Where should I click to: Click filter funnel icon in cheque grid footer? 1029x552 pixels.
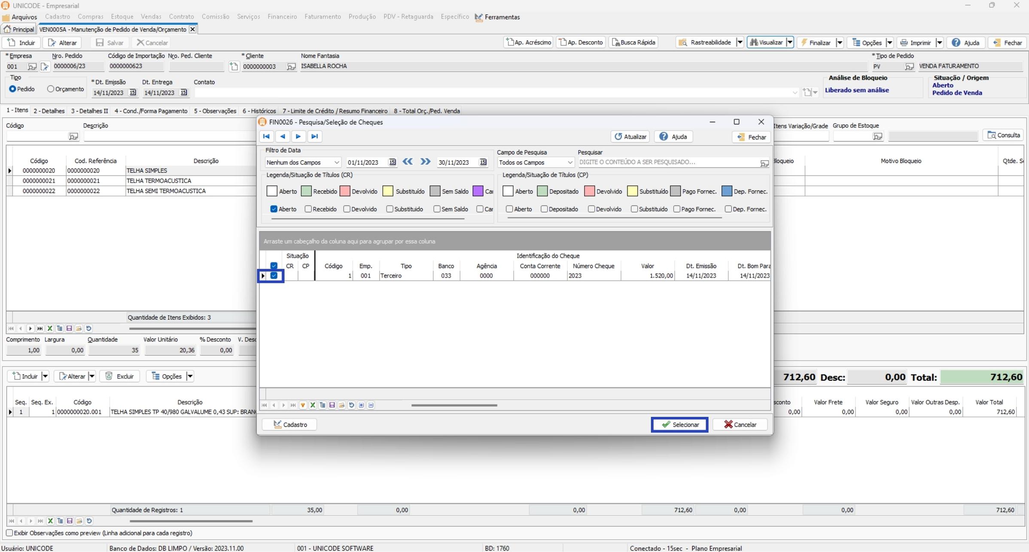pyautogui.click(x=303, y=405)
